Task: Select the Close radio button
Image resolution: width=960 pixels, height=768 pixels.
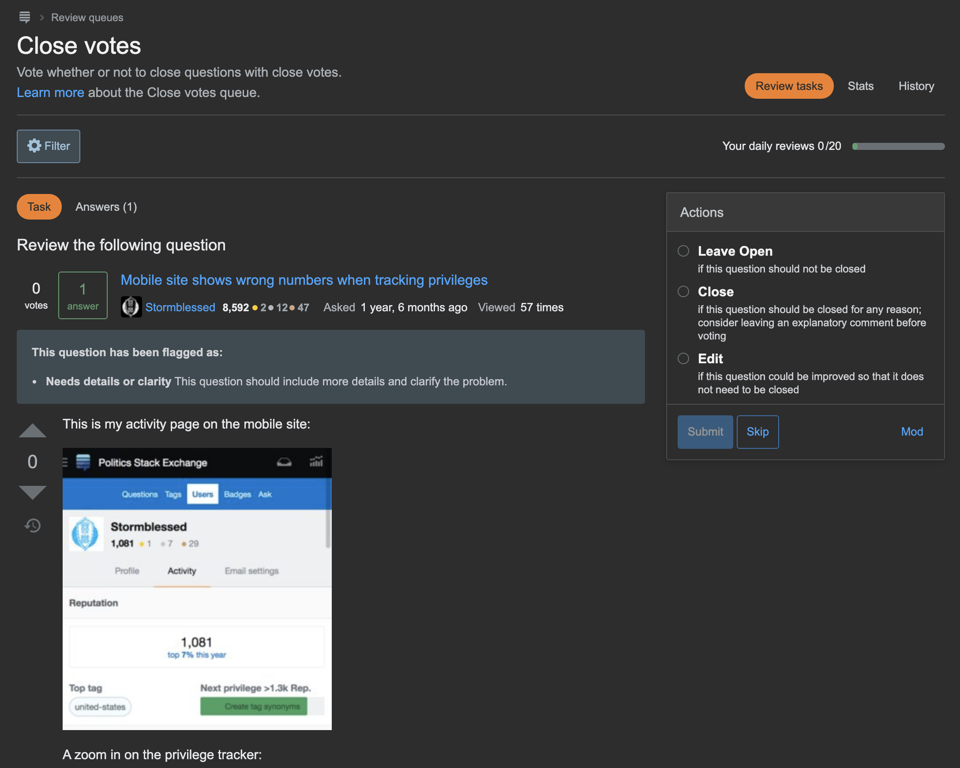Action: [682, 291]
